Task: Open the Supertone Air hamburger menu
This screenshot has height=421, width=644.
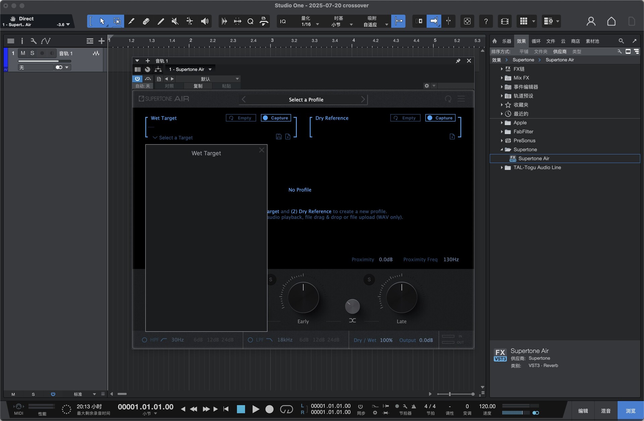Action: click(462, 99)
